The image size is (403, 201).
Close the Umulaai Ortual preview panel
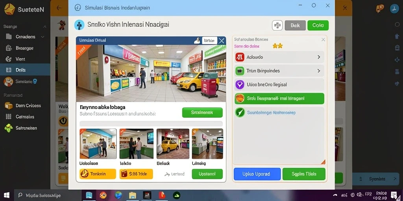coord(221,40)
